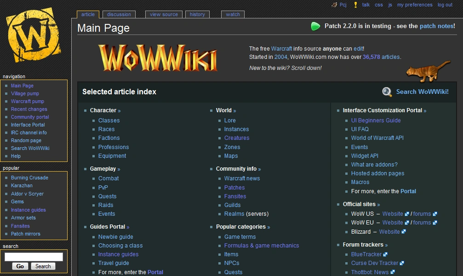The height and width of the screenshot is (276, 463).
Task: Open the patch notes link
Action: click(x=436, y=26)
